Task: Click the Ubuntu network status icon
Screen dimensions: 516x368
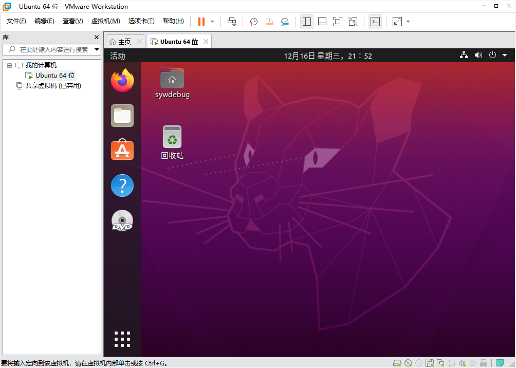Action: [x=464, y=56]
